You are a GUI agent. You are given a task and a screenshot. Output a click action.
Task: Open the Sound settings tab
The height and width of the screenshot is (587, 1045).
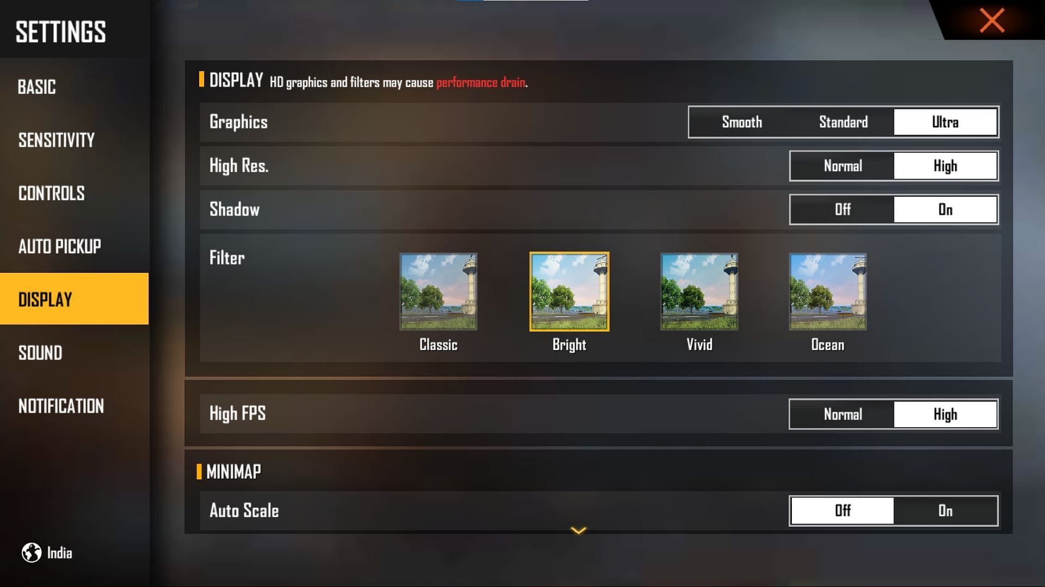click(40, 353)
